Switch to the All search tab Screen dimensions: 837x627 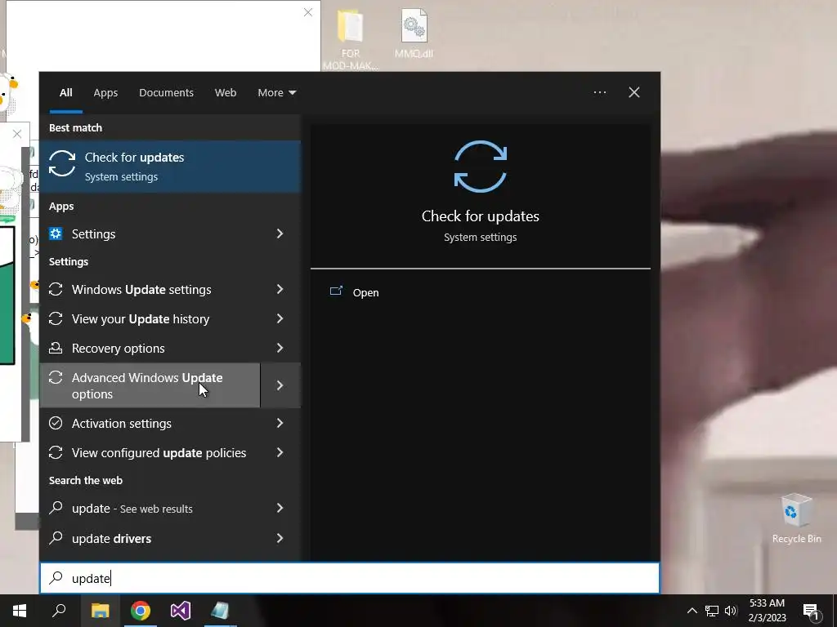pyautogui.click(x=65, y=93)
